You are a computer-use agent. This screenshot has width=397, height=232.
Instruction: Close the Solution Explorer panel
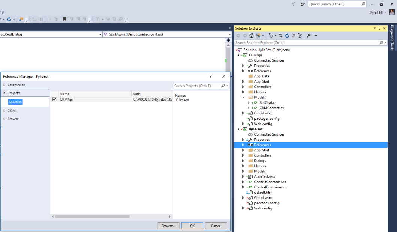tap(384, 28)
